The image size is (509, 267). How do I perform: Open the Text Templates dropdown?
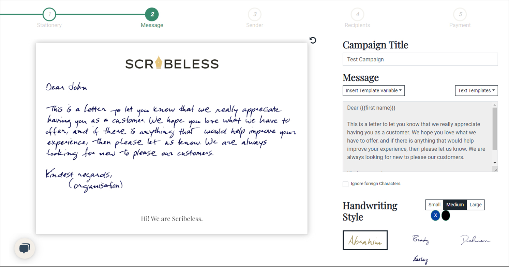click(476, 90)
